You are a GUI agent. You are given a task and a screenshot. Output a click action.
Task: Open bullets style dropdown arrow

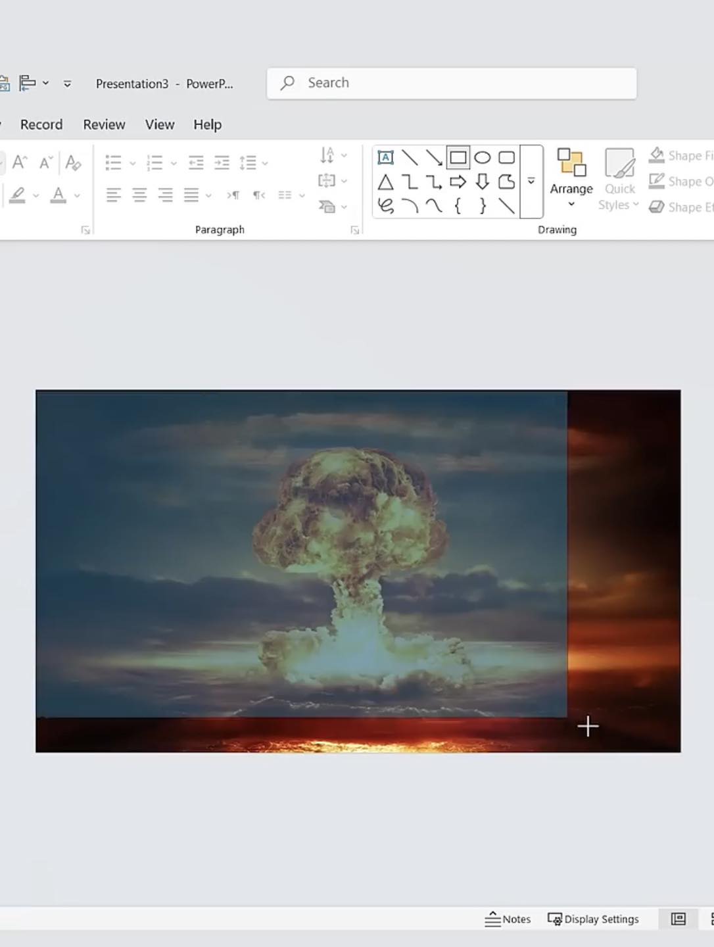[132, 163]
